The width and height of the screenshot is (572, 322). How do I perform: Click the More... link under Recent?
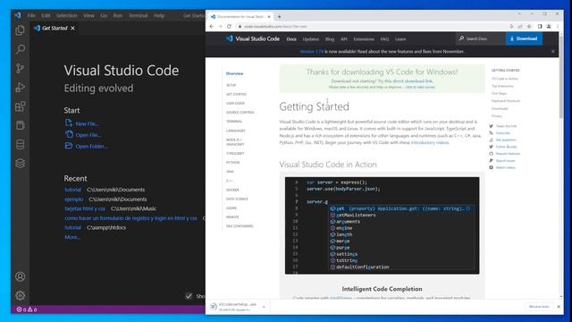point(72,237)
